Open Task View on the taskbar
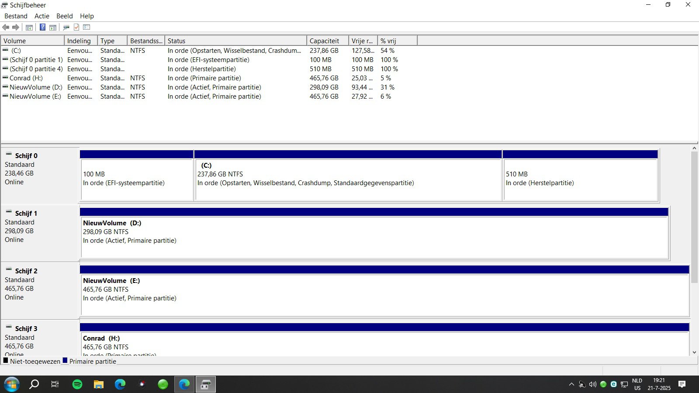The width and height of the screenshot is (699, 393). [55, 384]
